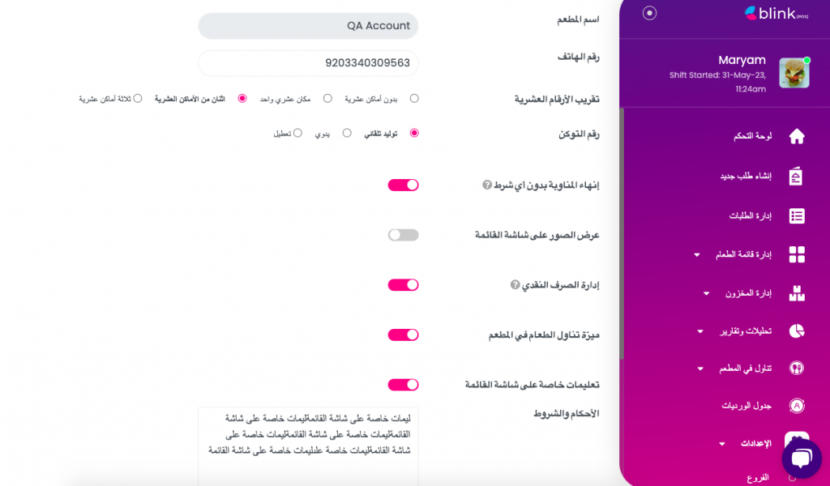Expand the إدارة قائمة الطعام submenu arrow
830x486 pixels.
[x=697, y=255]
